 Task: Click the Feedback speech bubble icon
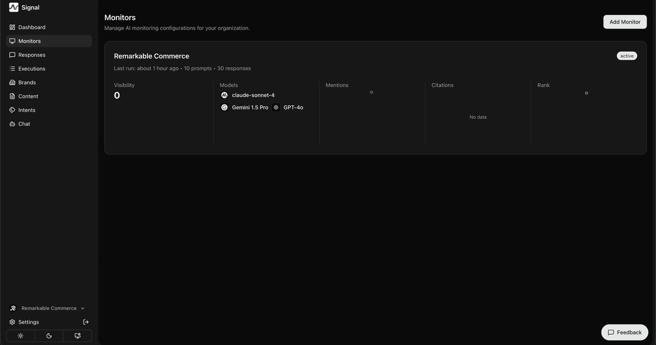pyautogui.click(x=611, y=332)
